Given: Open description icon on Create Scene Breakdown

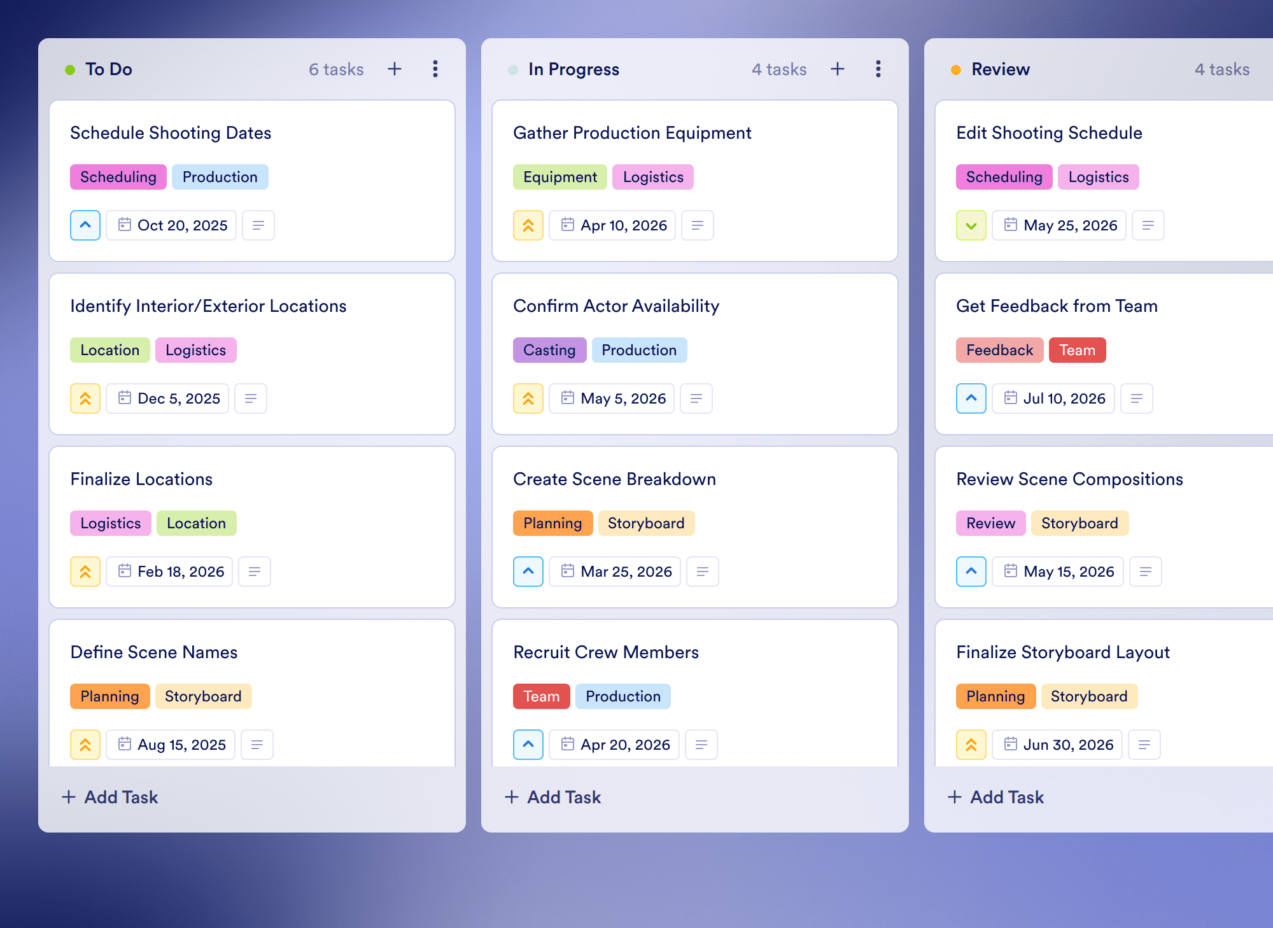Looking at the screenshot, I should point(703,572).
